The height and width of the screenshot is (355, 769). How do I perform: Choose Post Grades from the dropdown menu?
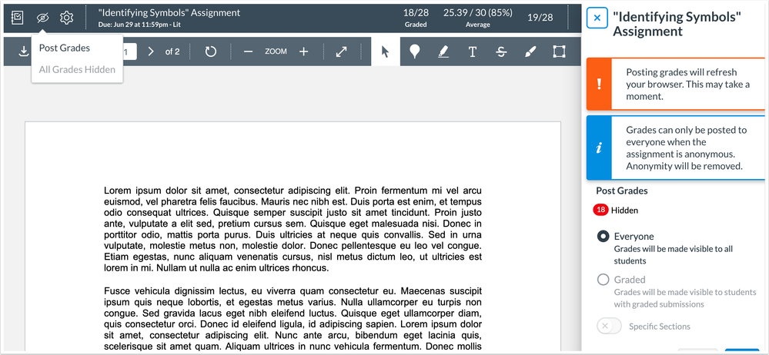coord(64,48)
